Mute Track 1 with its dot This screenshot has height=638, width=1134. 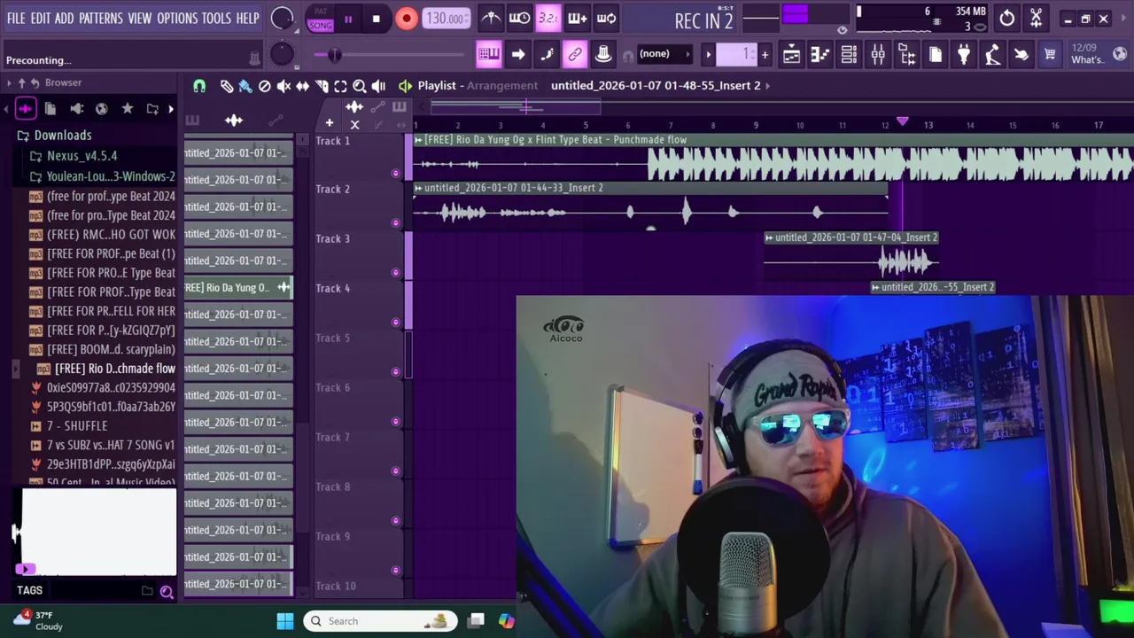(x=395, y=173)
